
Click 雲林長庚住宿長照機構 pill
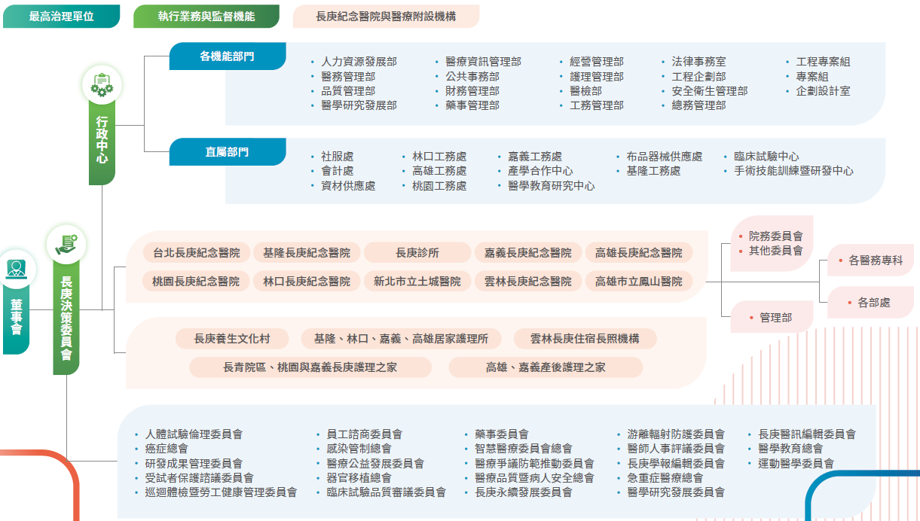coord(585,339)
